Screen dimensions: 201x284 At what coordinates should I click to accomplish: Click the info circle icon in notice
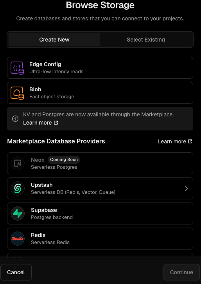pyautogui.click(x=15, y=119)
